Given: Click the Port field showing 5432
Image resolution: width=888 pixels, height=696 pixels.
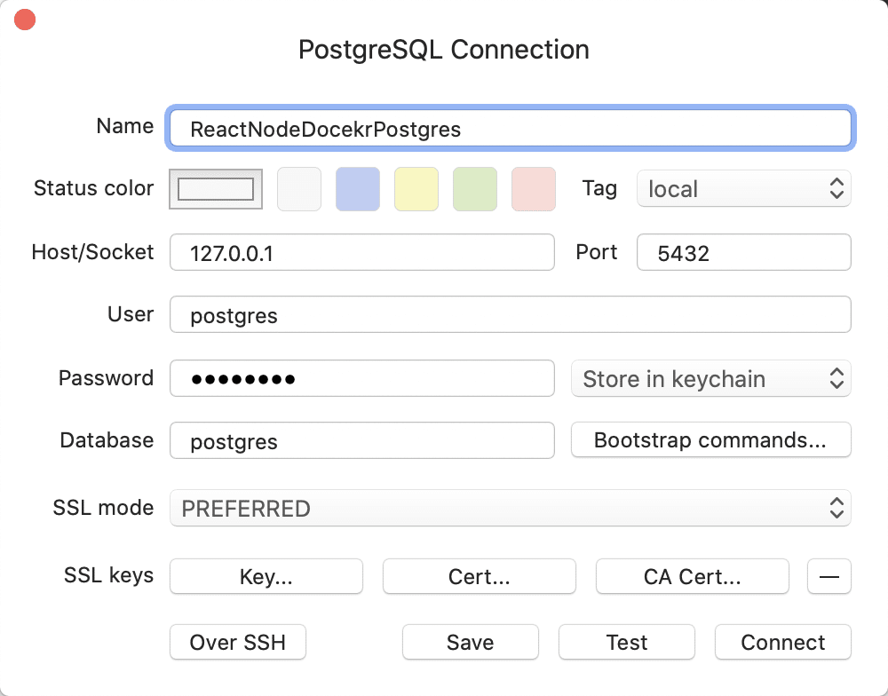Looking at the screenshot, I should [743, 252].
